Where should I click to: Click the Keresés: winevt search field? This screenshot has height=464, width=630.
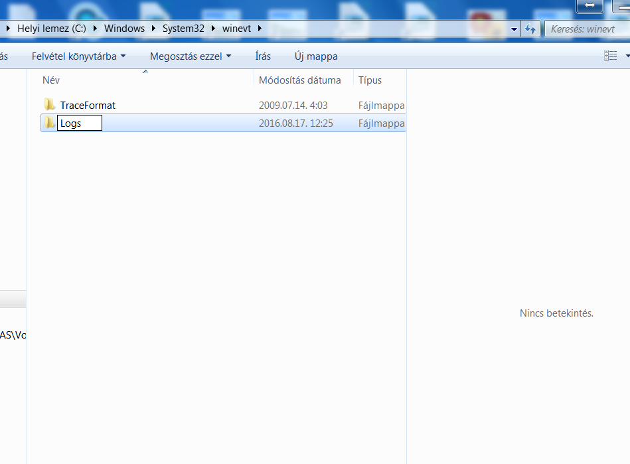point(584,29)
